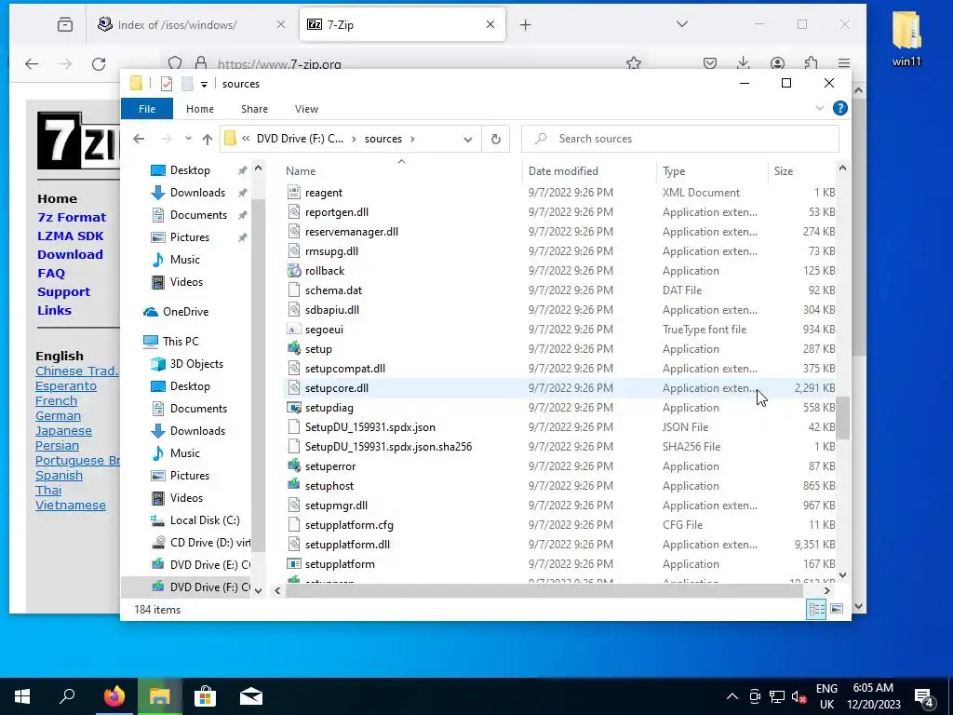Open the Windows Start menu
The image size is (953, 715).
click(x=22, y=696)
